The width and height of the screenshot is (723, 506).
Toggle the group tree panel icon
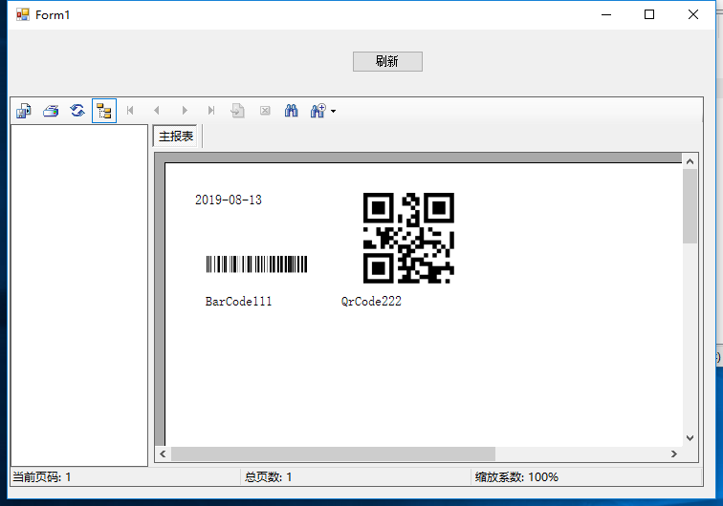[104, 111]
